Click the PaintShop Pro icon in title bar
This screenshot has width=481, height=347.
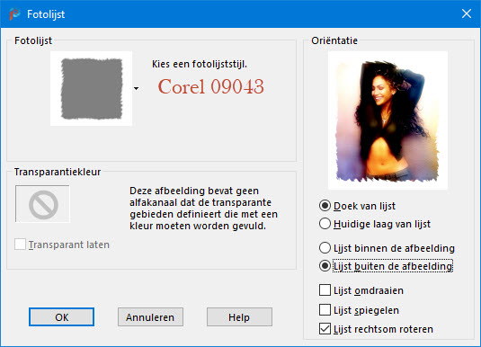(14, 14)
